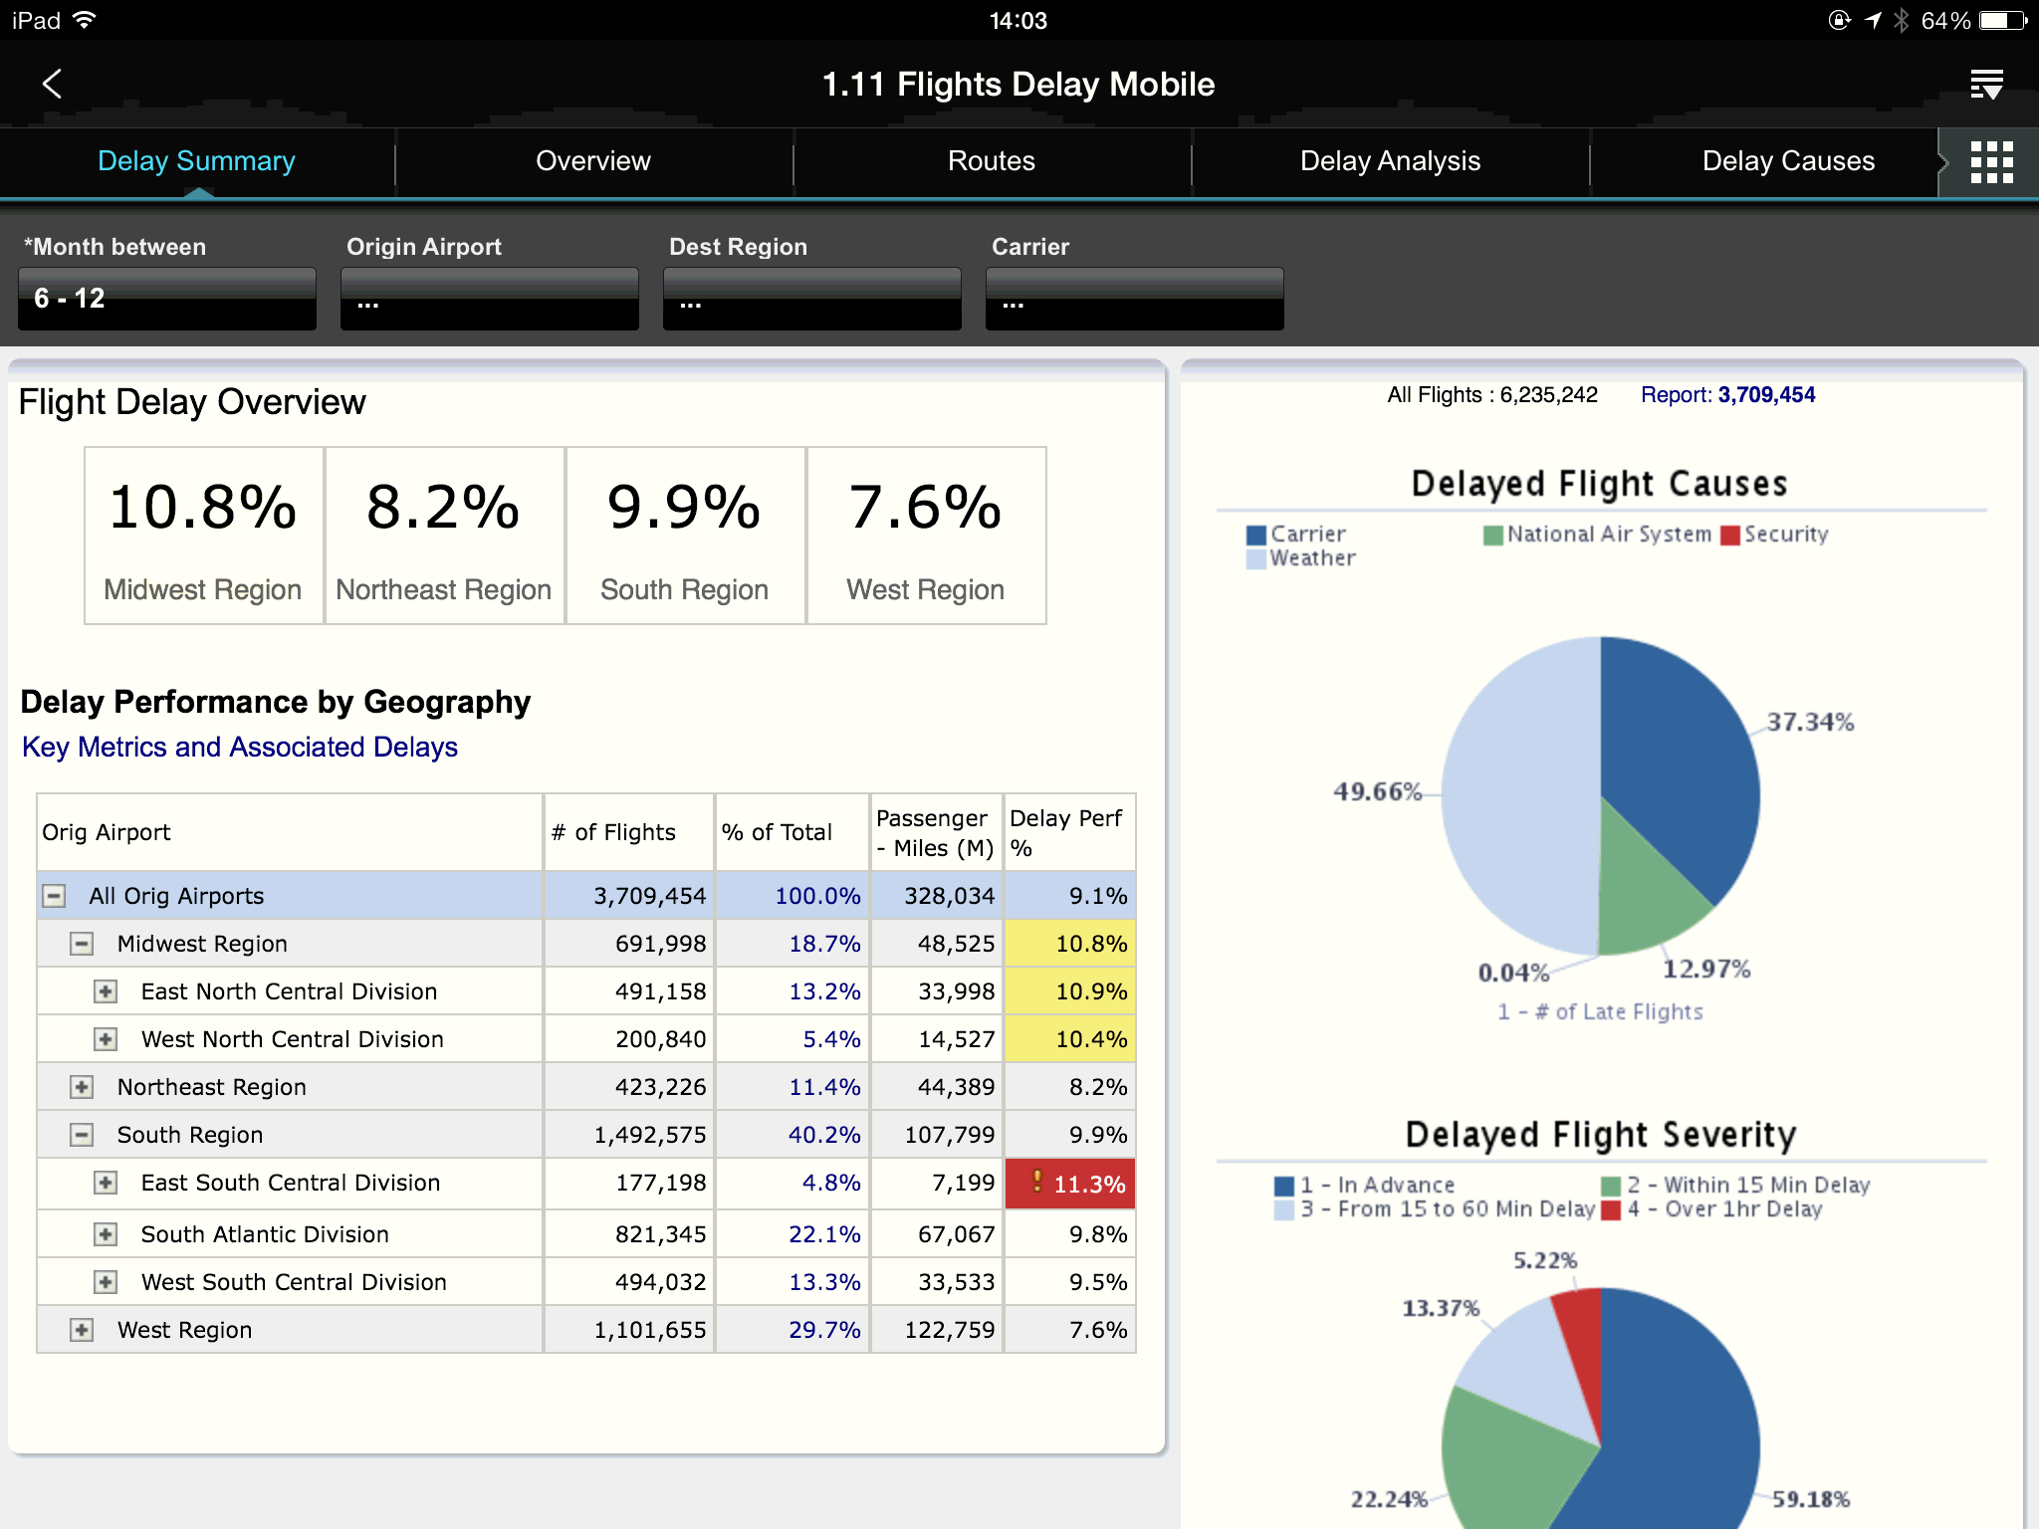2039x1529 pixels.
Task: Expand the West Region row
Action: [82, 1330]
